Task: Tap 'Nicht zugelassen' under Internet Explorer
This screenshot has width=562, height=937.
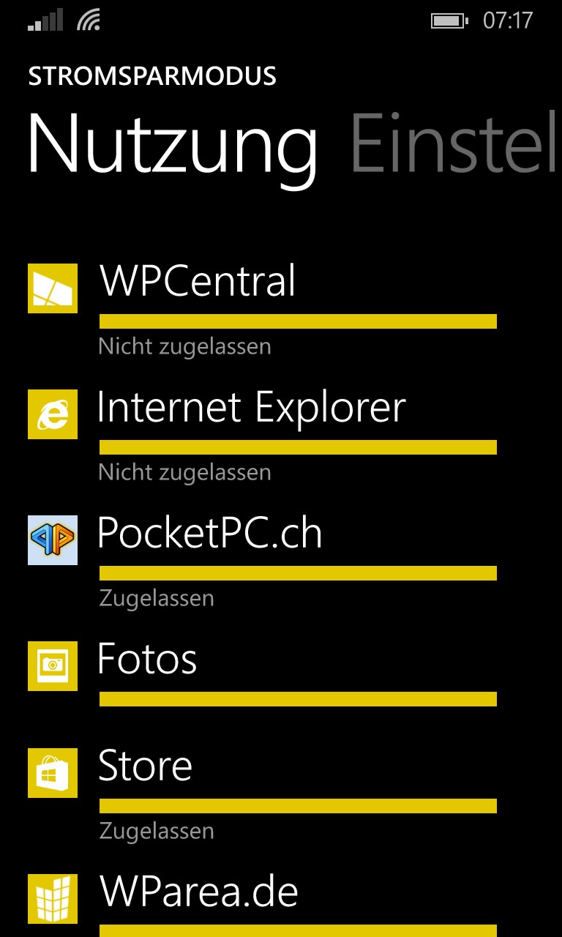Action: pos(184,473)
